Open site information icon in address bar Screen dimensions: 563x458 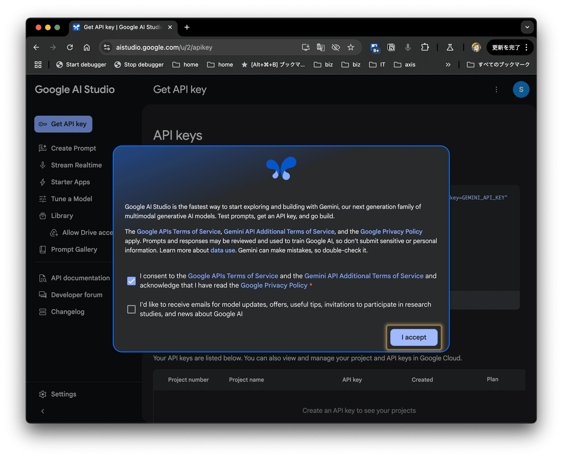pos(107,47)
